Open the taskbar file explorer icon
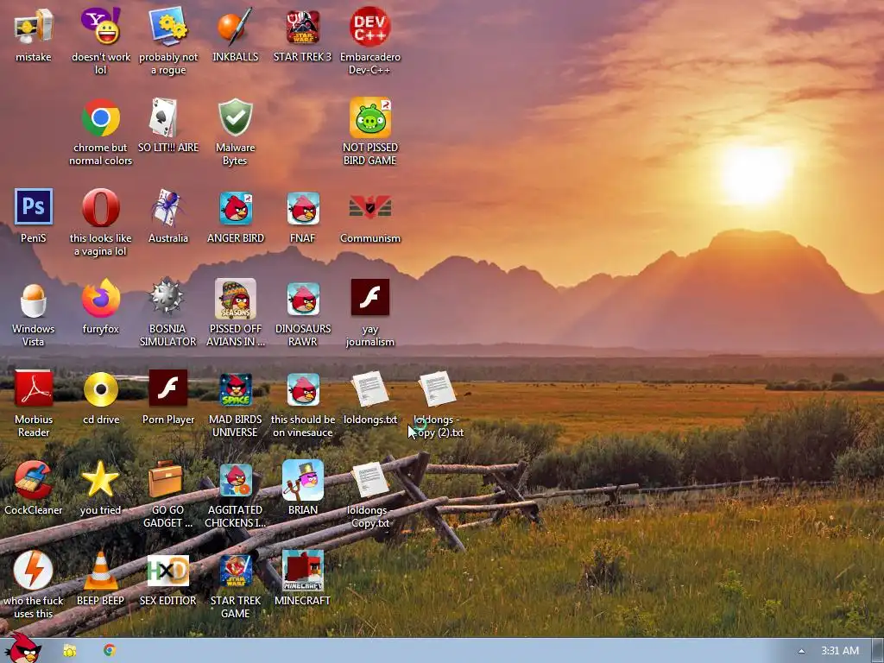Screen dimensions: 884x663 pyautogui.click(x=70, y=651)
